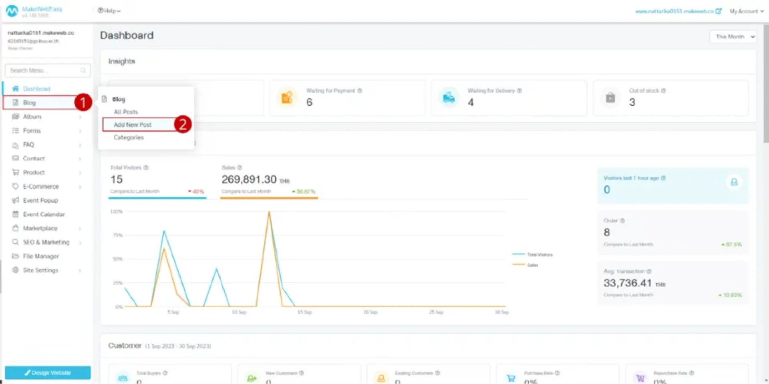Image resolution: width=769 pixels, height=384 pixels.
Task: Expand the Help menu in top bar
Action: (x=109, y=11)
